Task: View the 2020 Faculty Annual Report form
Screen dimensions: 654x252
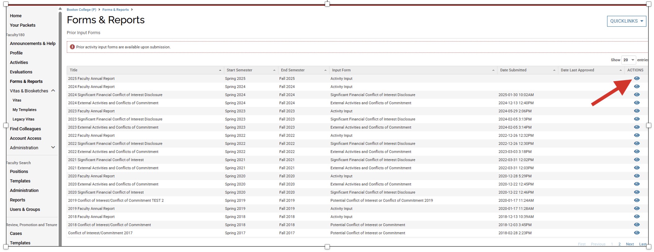Action: [637, 176]
